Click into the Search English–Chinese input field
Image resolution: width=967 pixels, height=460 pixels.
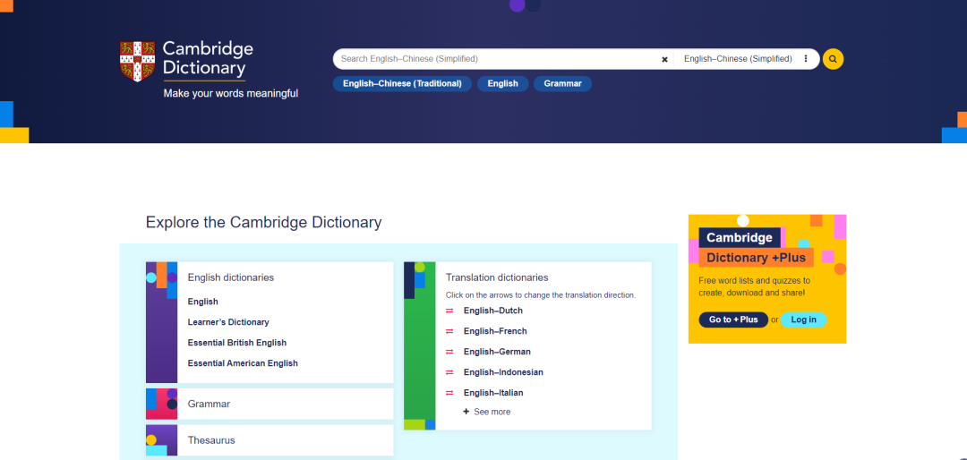pyautogui.click(x=496, y=59)
